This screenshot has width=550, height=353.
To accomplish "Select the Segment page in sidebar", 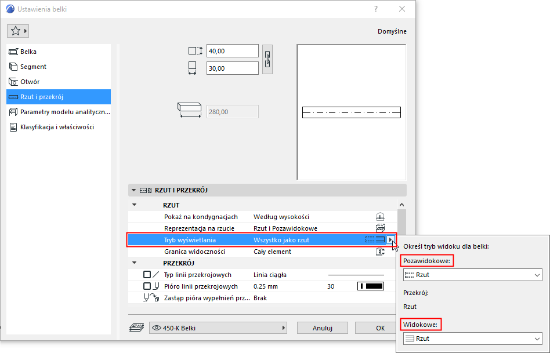I will click(x=59, y=67).
